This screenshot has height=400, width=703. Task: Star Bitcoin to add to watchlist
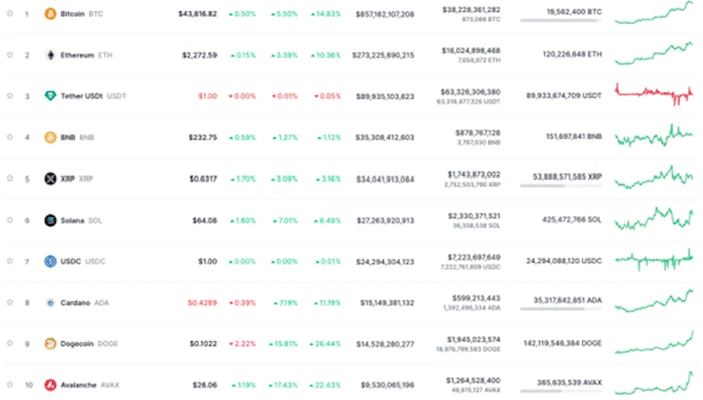coord(10,14)
